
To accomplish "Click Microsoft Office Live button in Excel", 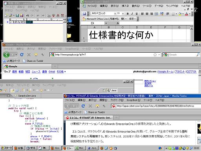I will (x=100, y=19).
